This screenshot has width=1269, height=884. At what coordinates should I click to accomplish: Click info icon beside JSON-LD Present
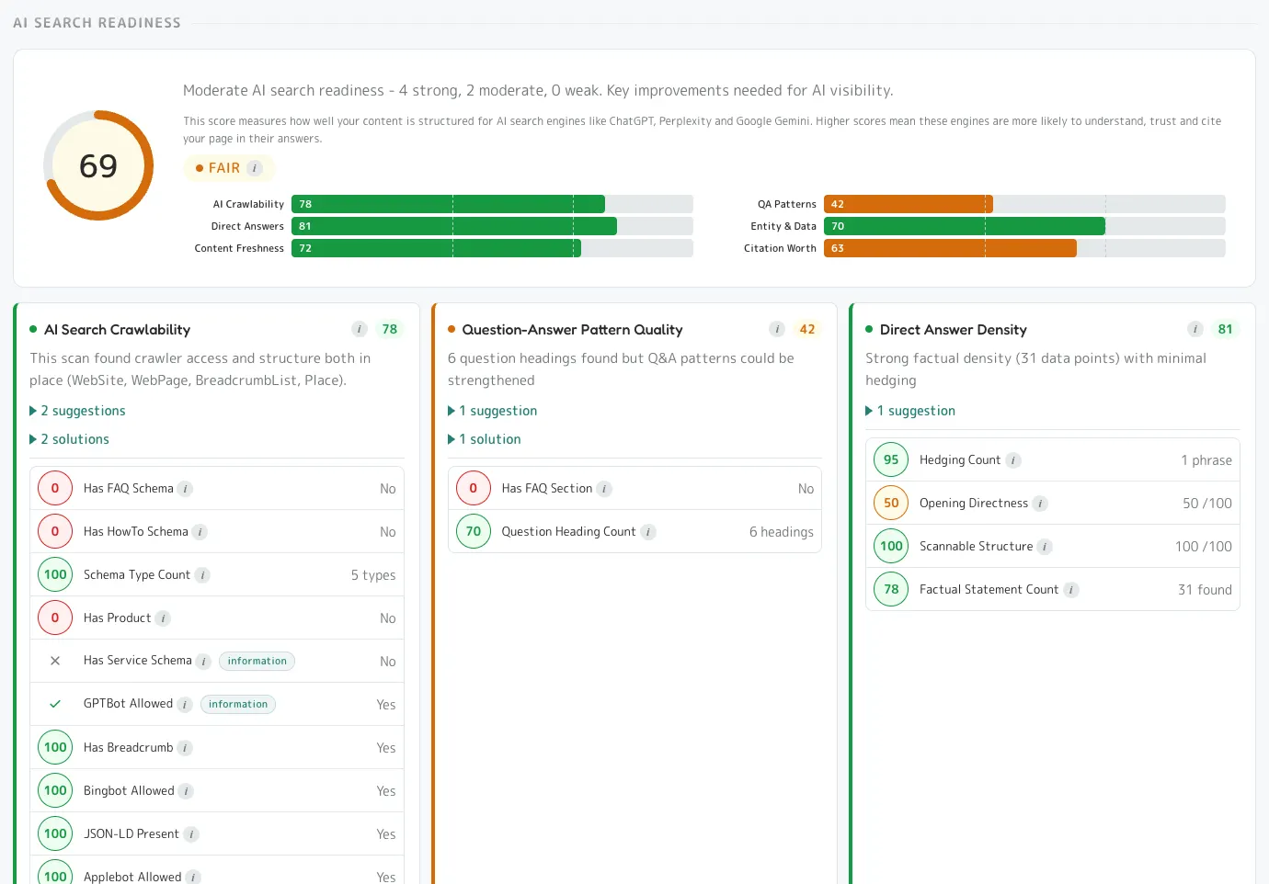191,834
